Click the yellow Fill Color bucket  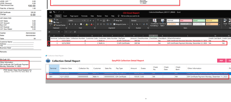tap(87, 24)
